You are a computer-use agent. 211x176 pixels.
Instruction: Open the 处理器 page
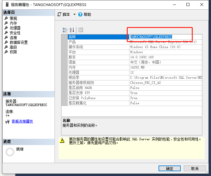tap(15, 28)
